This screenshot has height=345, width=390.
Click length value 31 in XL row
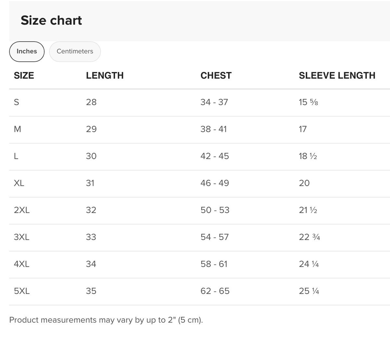90,183
